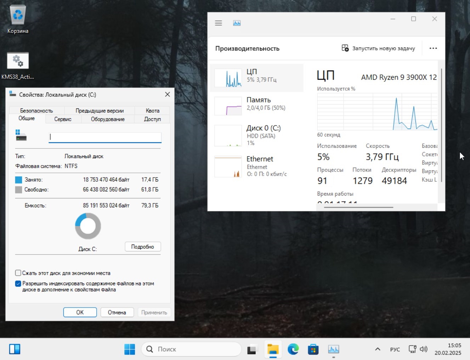The image size is (470, 360).
Task: Click the descriptors value 49184
Action: pyautogui.click(x=394, y=181)
